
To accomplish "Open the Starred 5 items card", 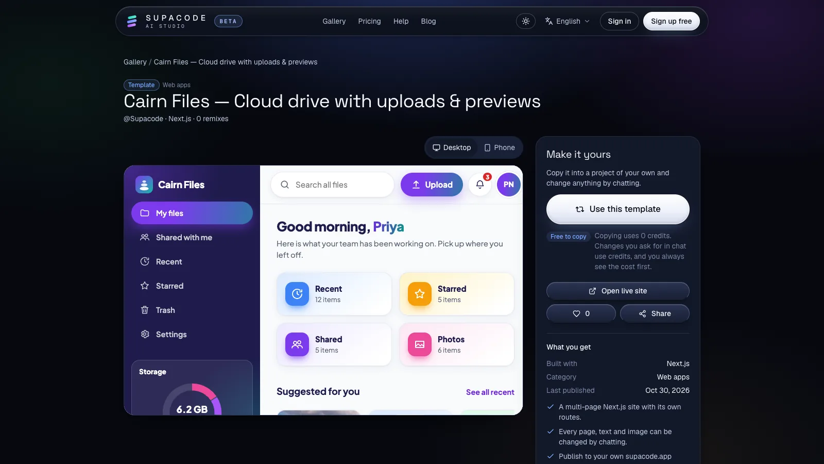I will pos(457,294).
